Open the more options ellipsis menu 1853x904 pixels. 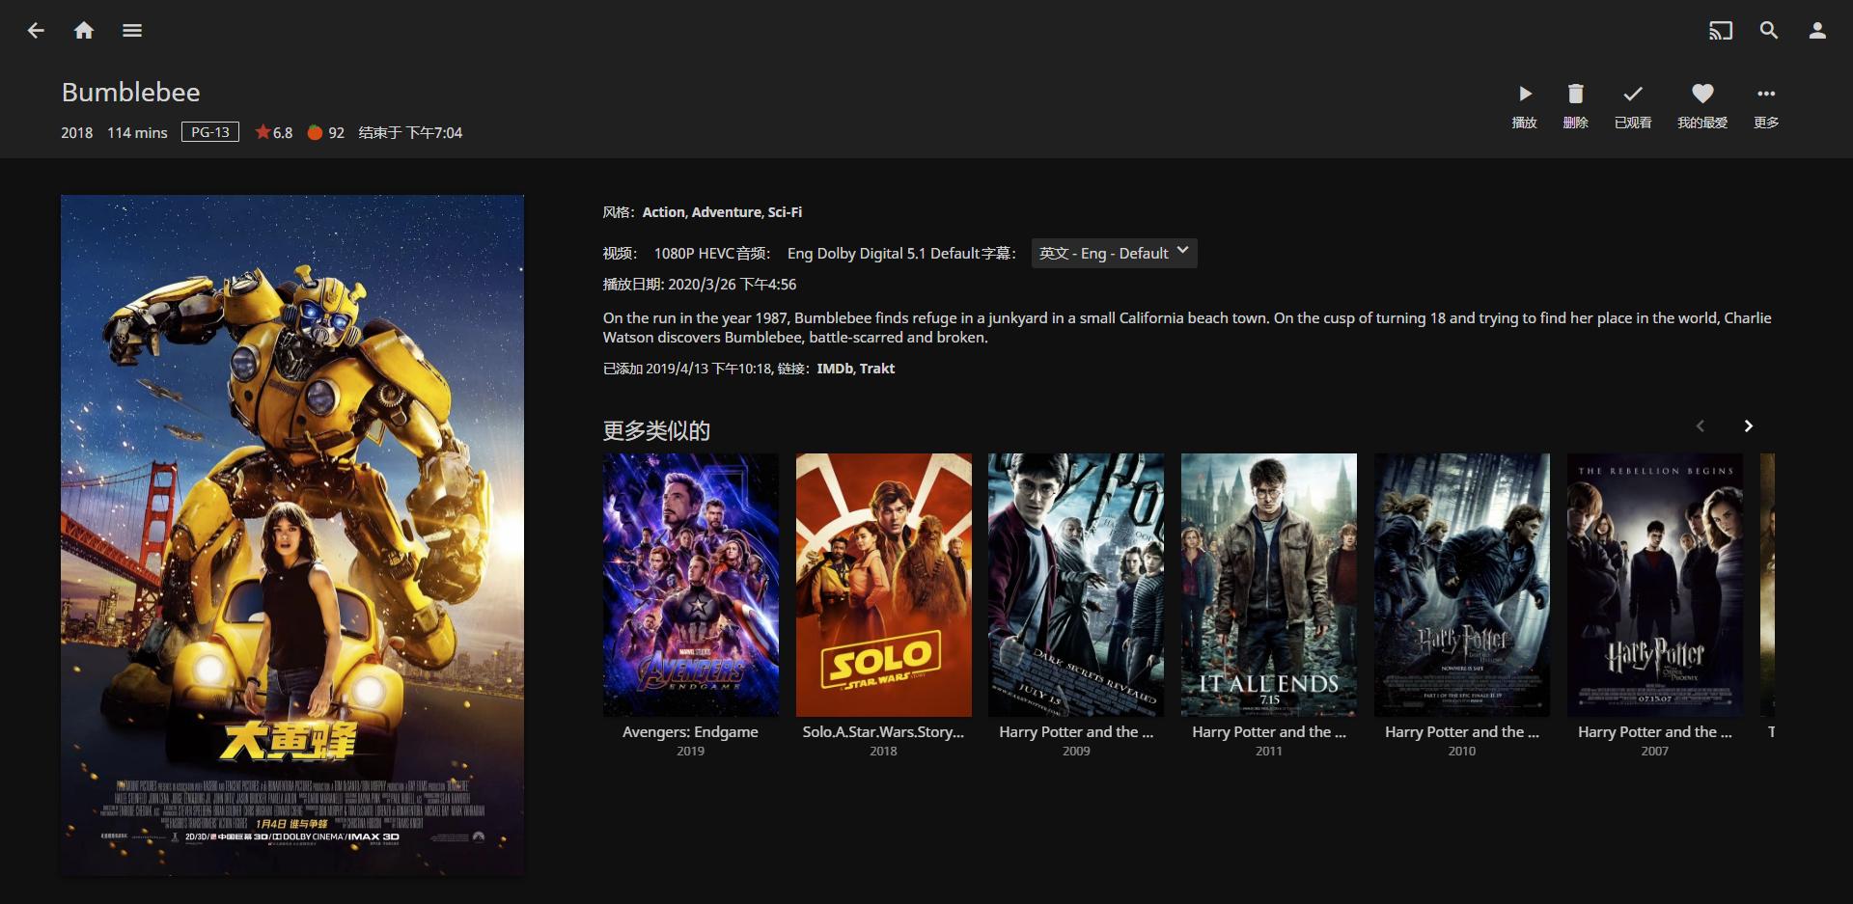pyautogui.click(x=1766, y=105)
